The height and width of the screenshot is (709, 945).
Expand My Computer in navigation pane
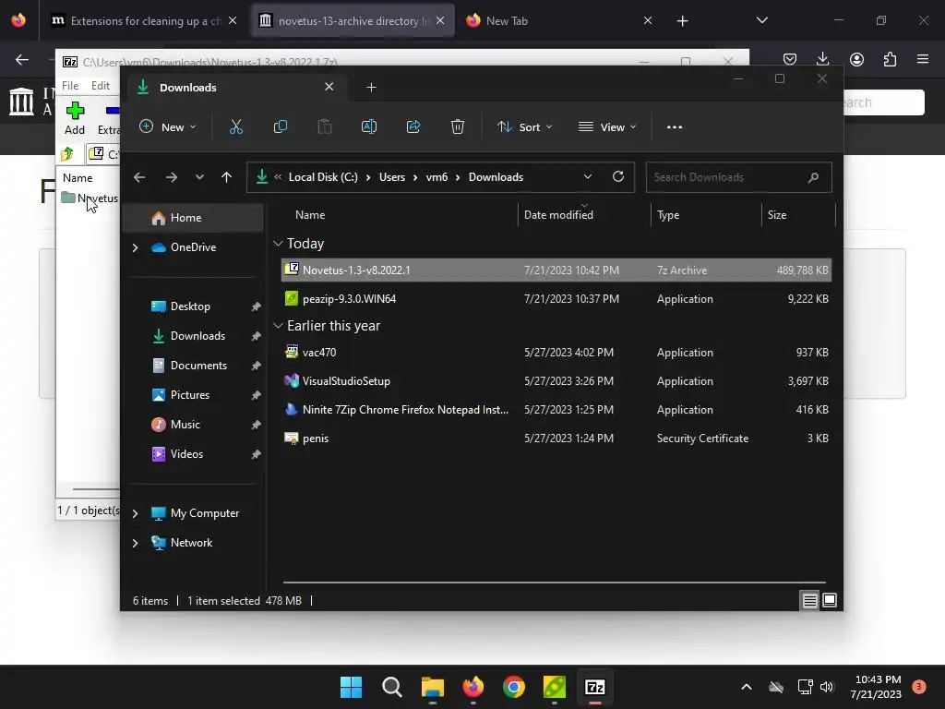(x=135, y=513)
